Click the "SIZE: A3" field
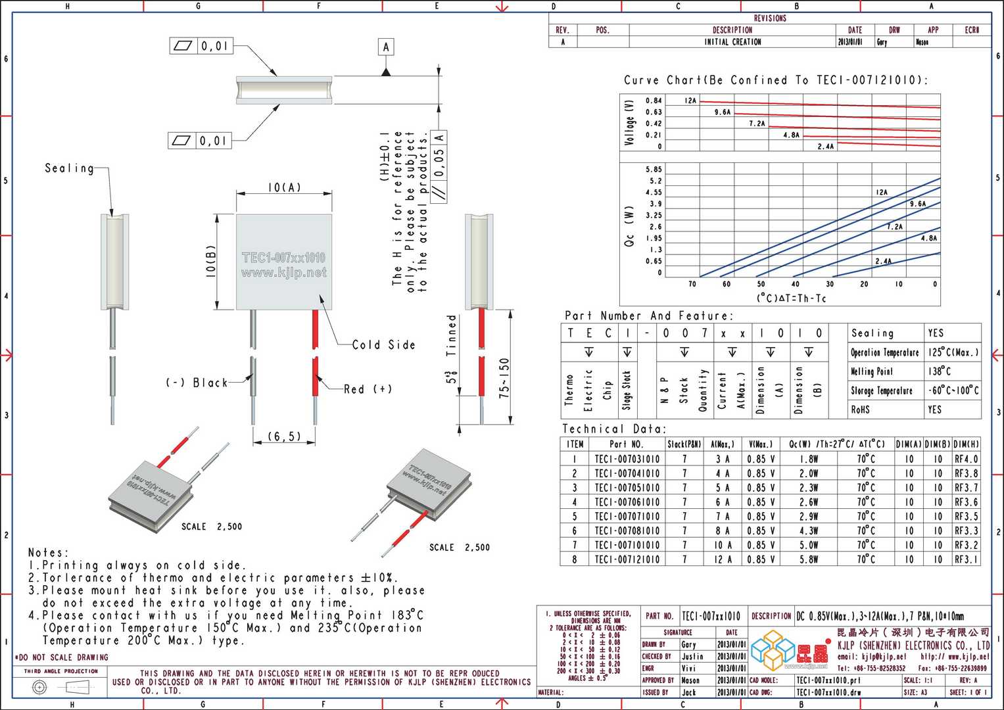The width and height of the screenshot is (1004, 710). pyautogui.click(x=915, y=692)
